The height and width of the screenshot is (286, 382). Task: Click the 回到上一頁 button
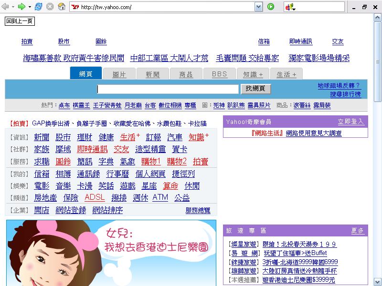[x=20, y=21]
